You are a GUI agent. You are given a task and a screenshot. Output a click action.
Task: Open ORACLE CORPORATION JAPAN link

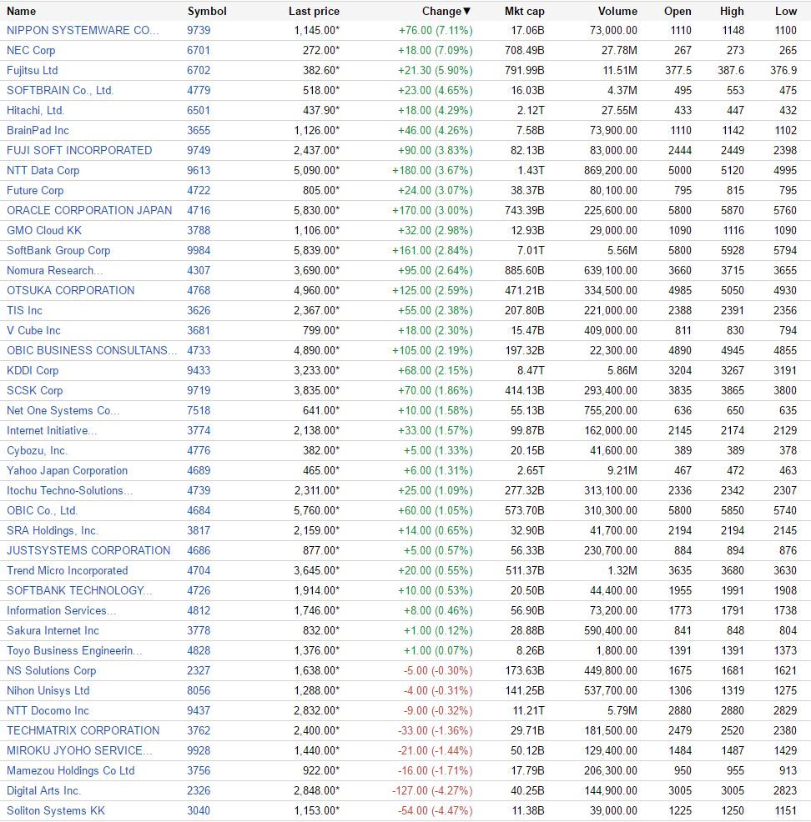click(89, 210)
